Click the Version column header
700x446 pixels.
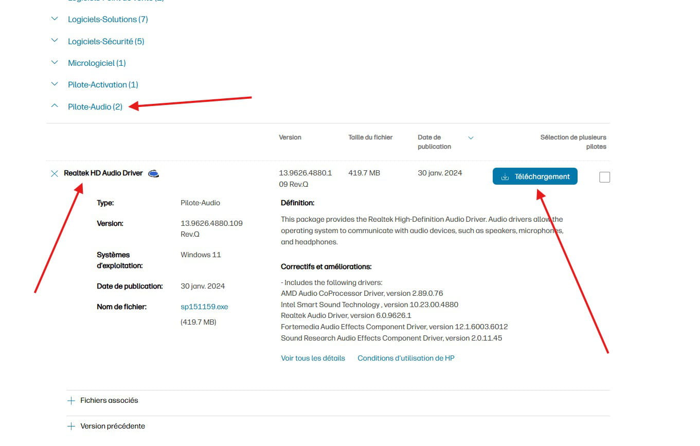click(x=290, y=137)
